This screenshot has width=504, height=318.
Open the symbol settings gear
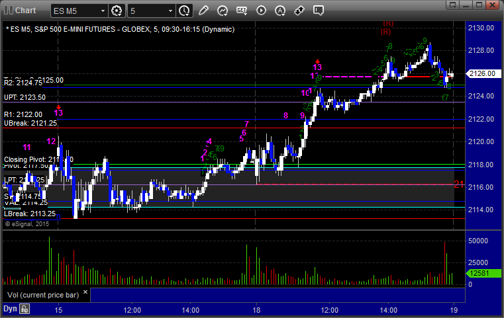[x=117, y=11]
